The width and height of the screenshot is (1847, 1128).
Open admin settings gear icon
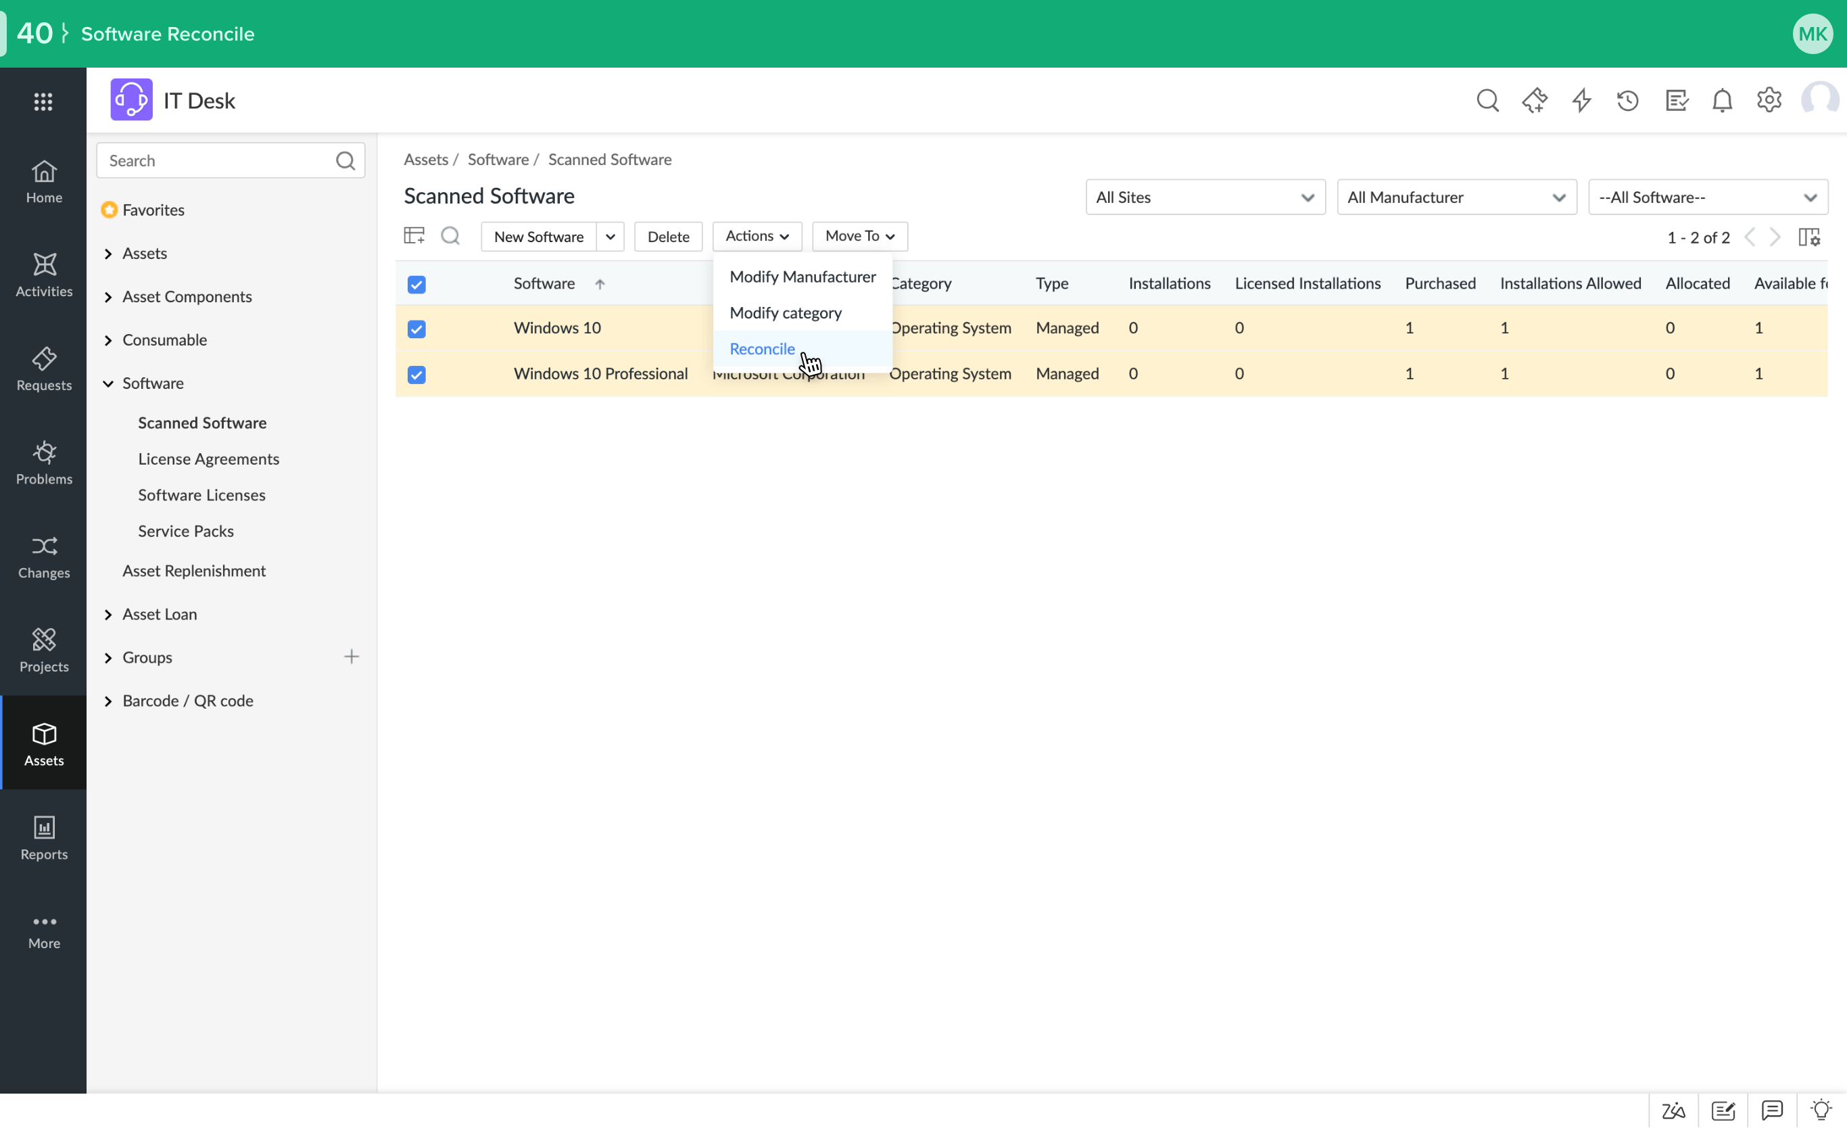[x=1769, y=100]
